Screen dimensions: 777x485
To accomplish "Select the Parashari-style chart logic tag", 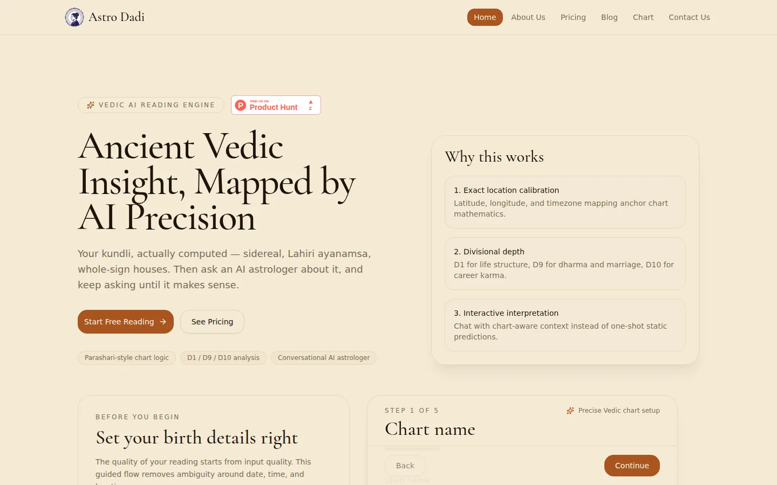I will tap(127, 358).
